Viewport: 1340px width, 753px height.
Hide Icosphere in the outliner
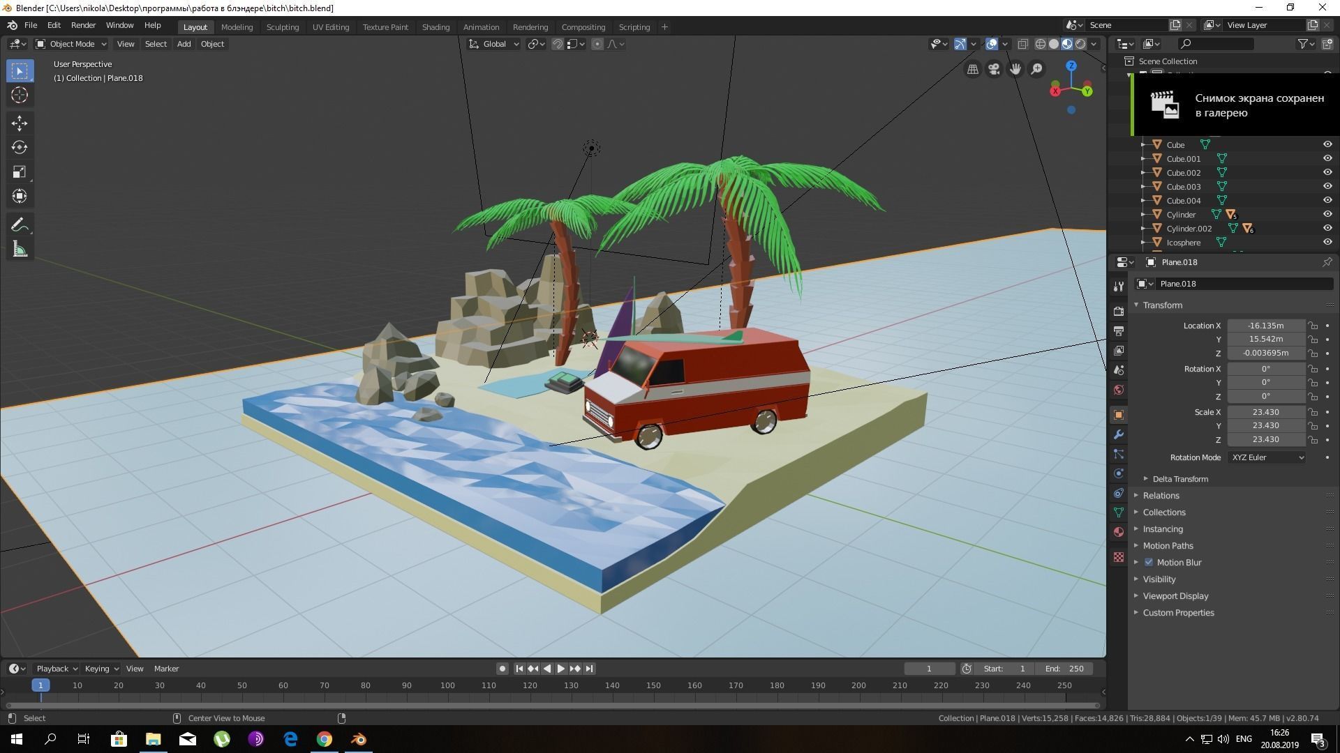(x=1327, y=242)
